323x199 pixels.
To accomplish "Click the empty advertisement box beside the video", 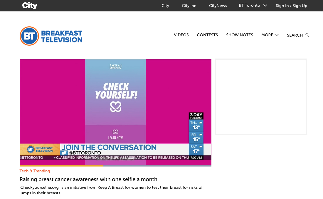I will [261, 97].
